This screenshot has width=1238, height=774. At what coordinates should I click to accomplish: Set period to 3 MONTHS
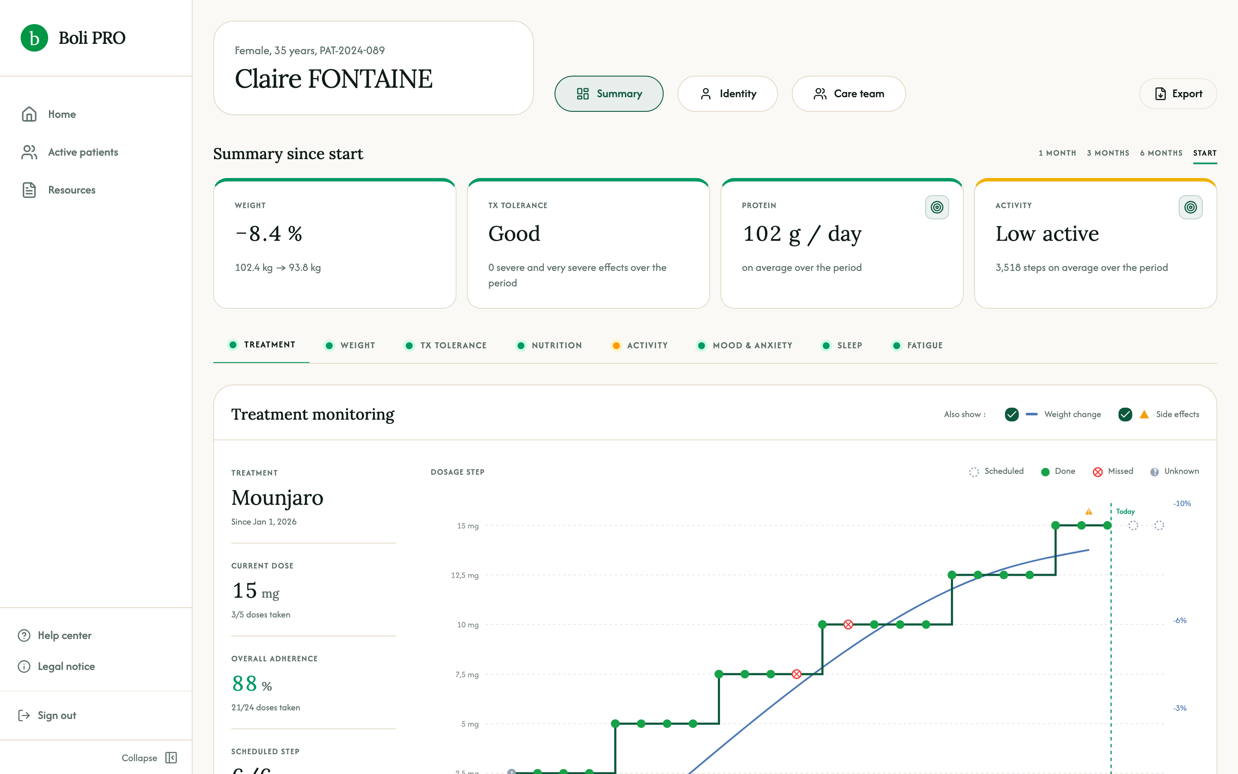coord(1108,153)
